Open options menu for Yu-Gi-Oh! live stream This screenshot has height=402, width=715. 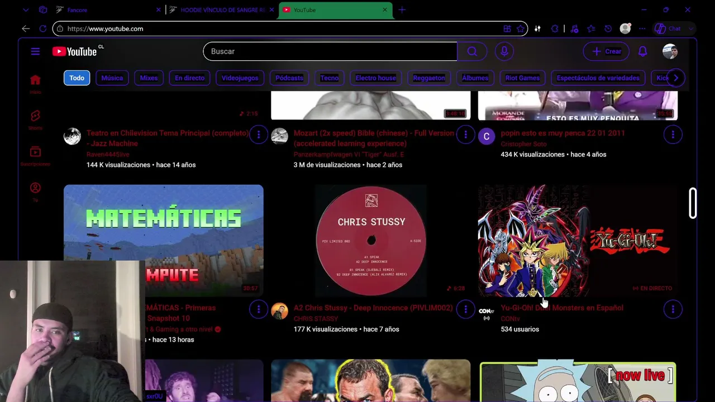[673, 309]
